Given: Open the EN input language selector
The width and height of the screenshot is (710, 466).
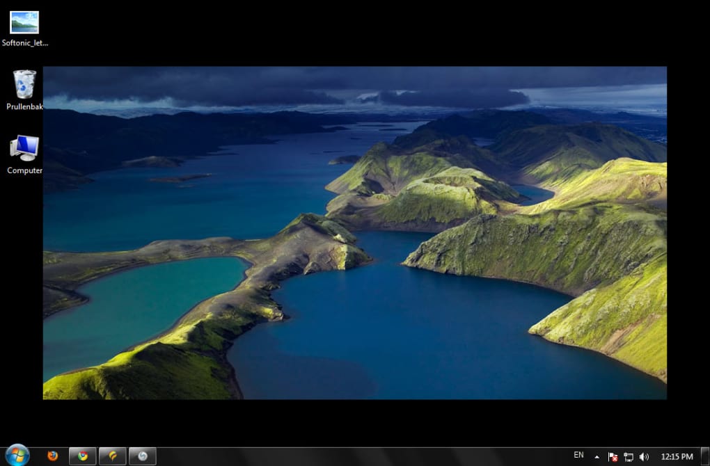Looking at the screenshot, I should tap(578, 456).
